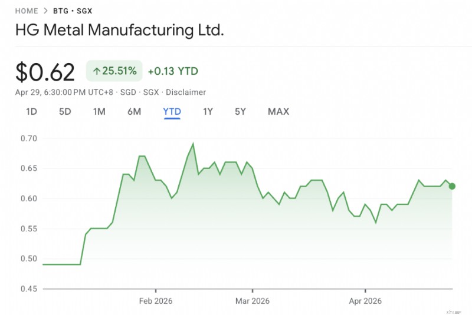Show the 1Y chart range
The image size is (472, 315).
tap(208, 112)
